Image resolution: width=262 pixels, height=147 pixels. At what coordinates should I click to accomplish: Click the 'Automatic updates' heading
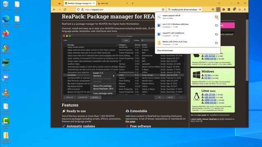pyautogui.click(x=81, y=126)
